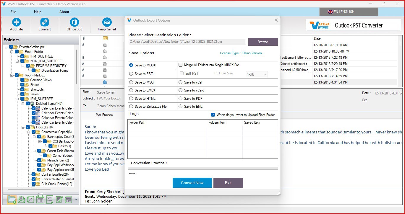Switch to calendar view icon in bottom bar
Viewport: 405px width, 214px height.
pyautogui.click(x=40, y=200)
